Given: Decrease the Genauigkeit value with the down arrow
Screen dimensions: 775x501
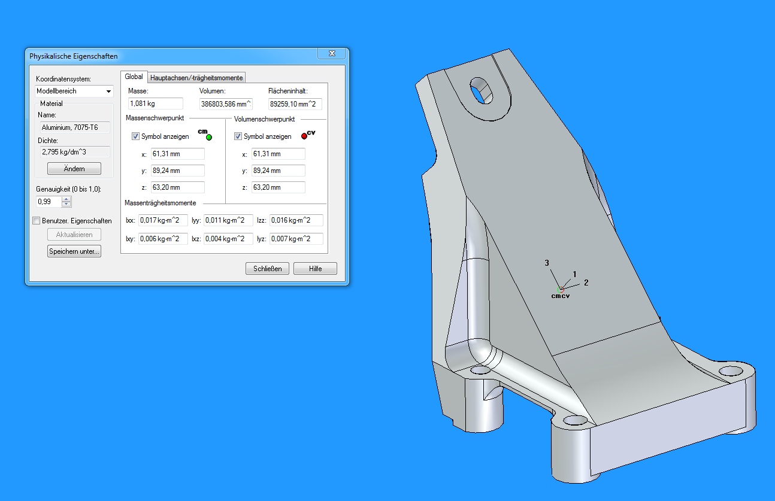Looking at the screenshot, I should (66, 205).
